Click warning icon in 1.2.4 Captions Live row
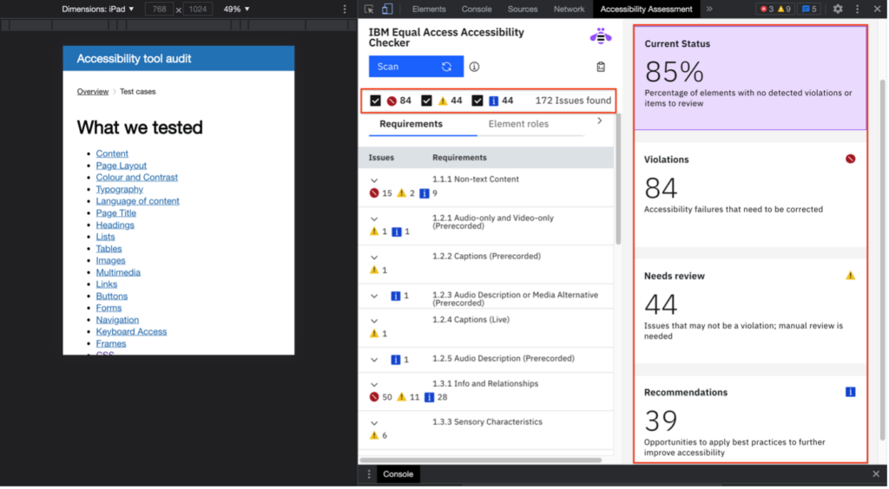The image size is (889, 489). 374,333
